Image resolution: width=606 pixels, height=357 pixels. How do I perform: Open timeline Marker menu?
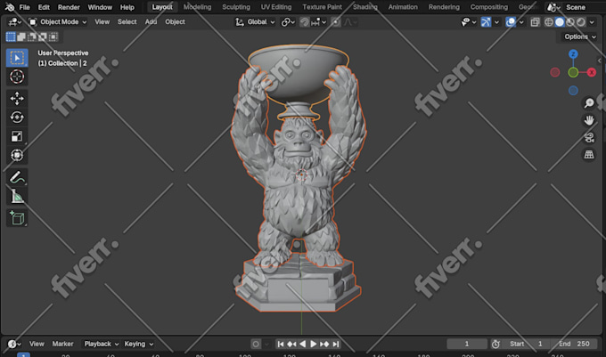click(62, 344)
